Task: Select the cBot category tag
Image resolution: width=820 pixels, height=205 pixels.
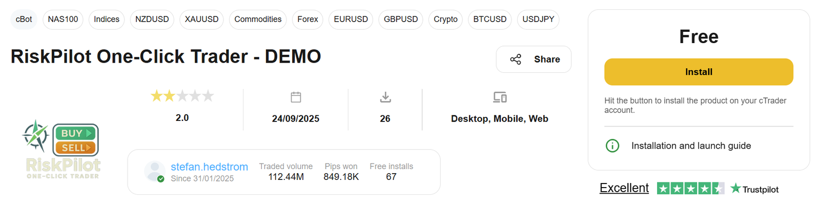Action: click(24, 19)
